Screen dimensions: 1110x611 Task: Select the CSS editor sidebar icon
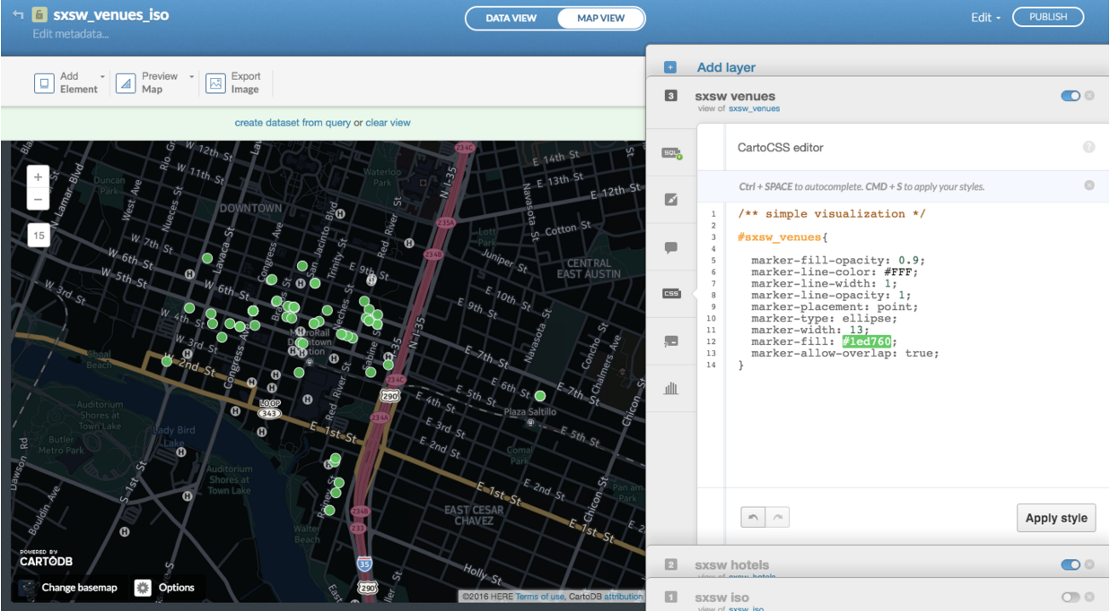(671, 294)
